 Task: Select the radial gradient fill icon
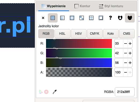click(72, 18)
